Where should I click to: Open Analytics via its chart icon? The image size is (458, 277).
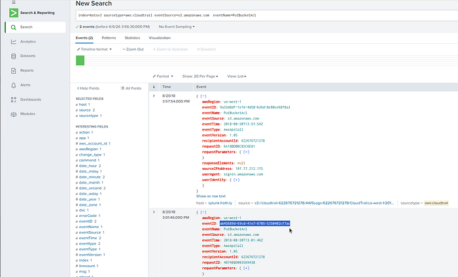pos(14,42)
